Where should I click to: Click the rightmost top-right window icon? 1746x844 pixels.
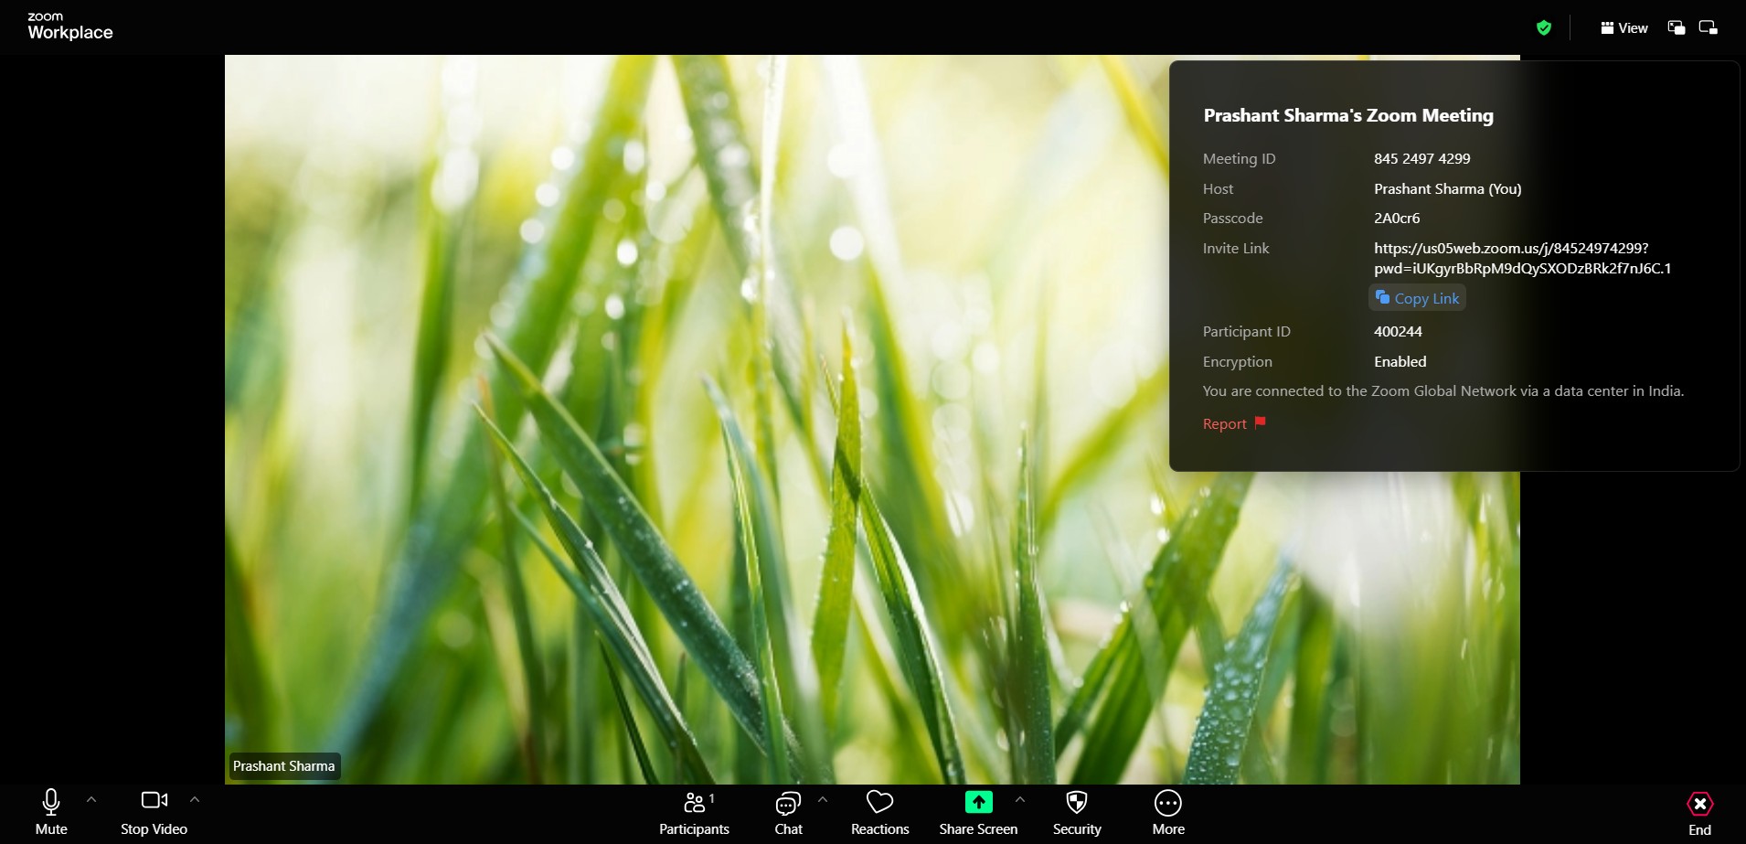1708,27
